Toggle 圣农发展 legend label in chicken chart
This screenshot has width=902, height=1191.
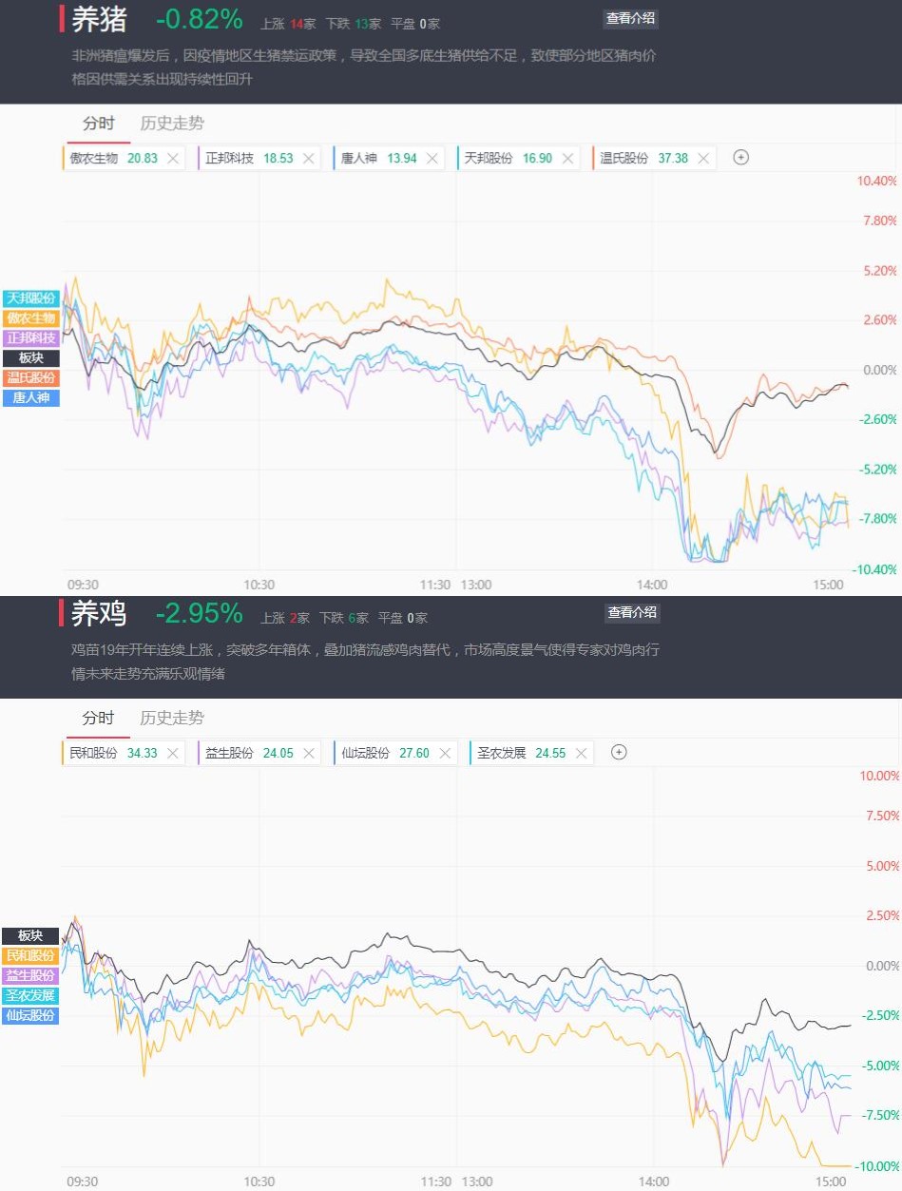point(31,995)
